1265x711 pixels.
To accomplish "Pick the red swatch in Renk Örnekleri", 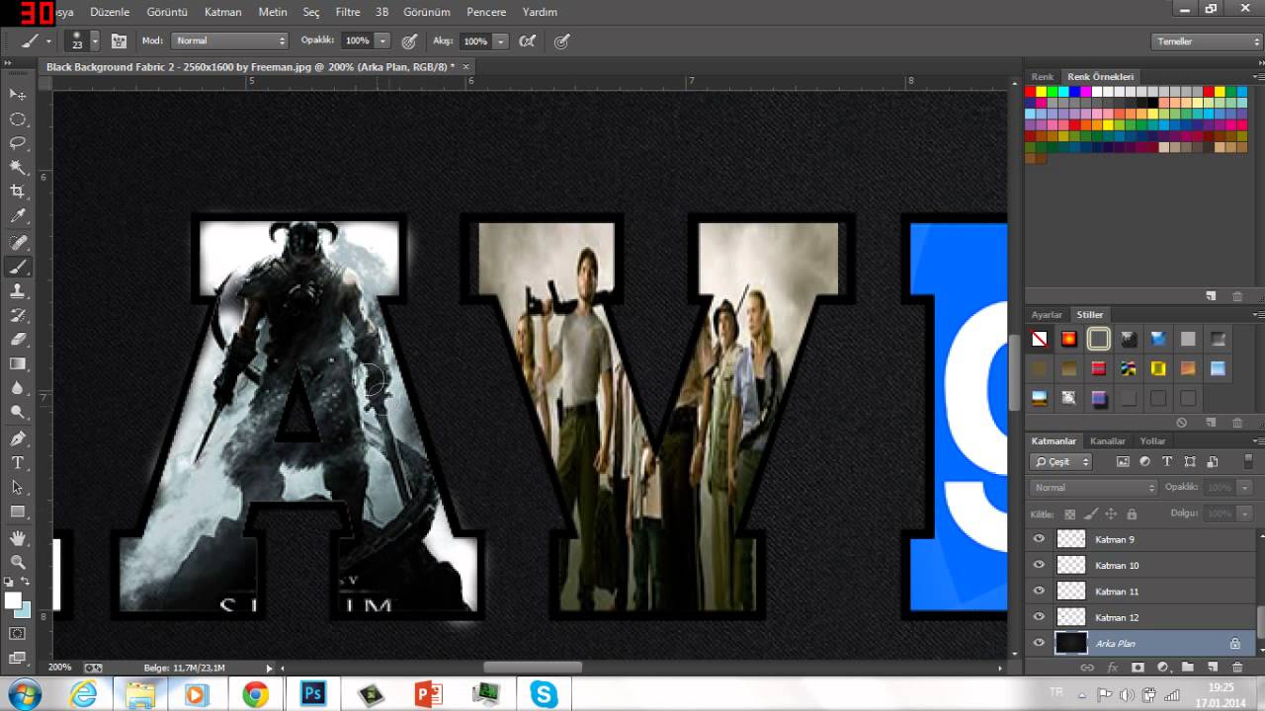I will 1030,92.
